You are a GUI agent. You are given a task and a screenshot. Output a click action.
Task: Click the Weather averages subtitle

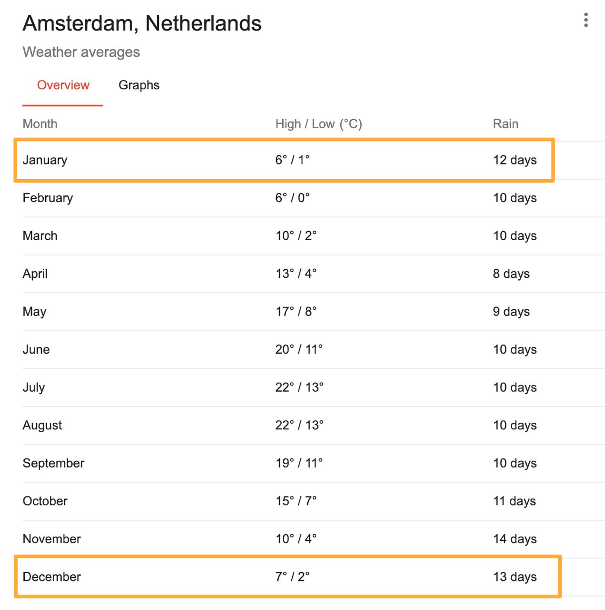tap(81, 52)
